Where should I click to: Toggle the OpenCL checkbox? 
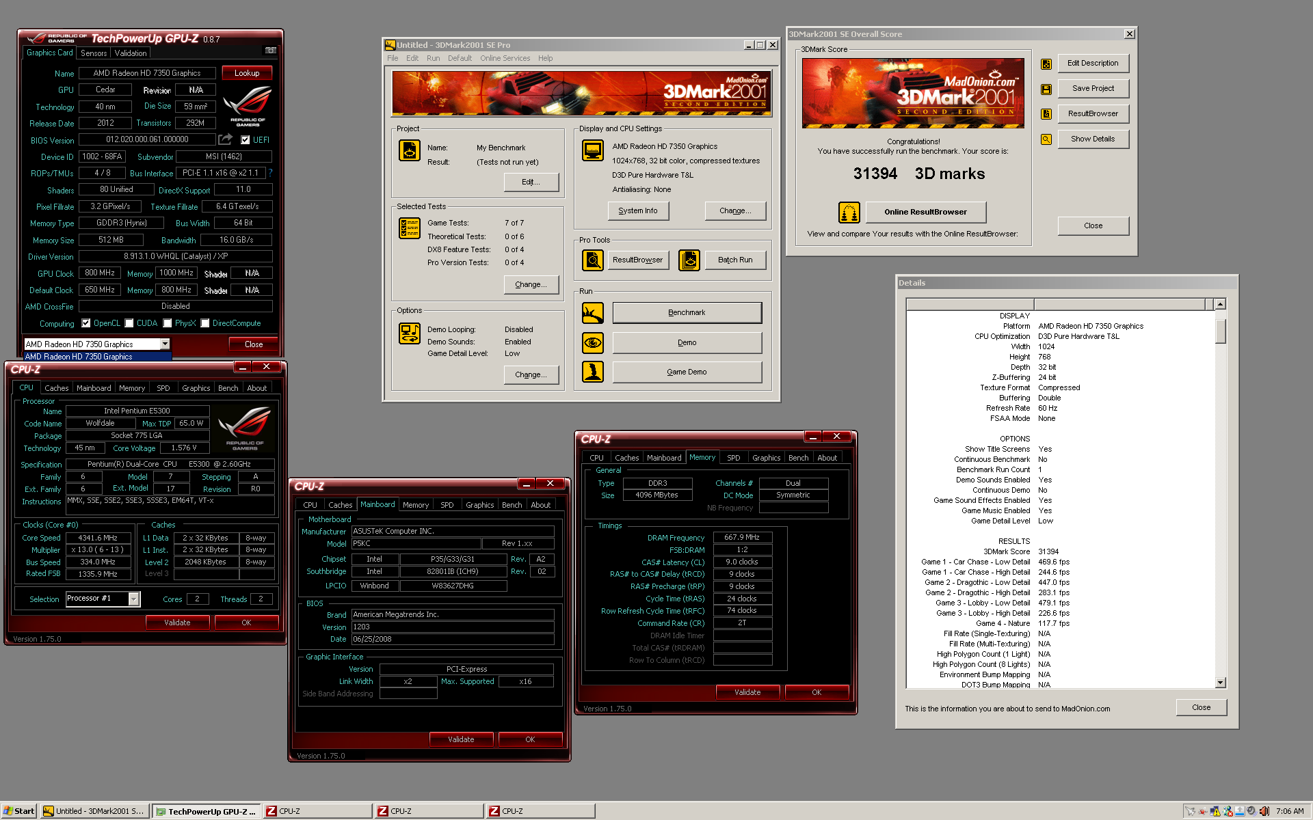tap(85, 323)
